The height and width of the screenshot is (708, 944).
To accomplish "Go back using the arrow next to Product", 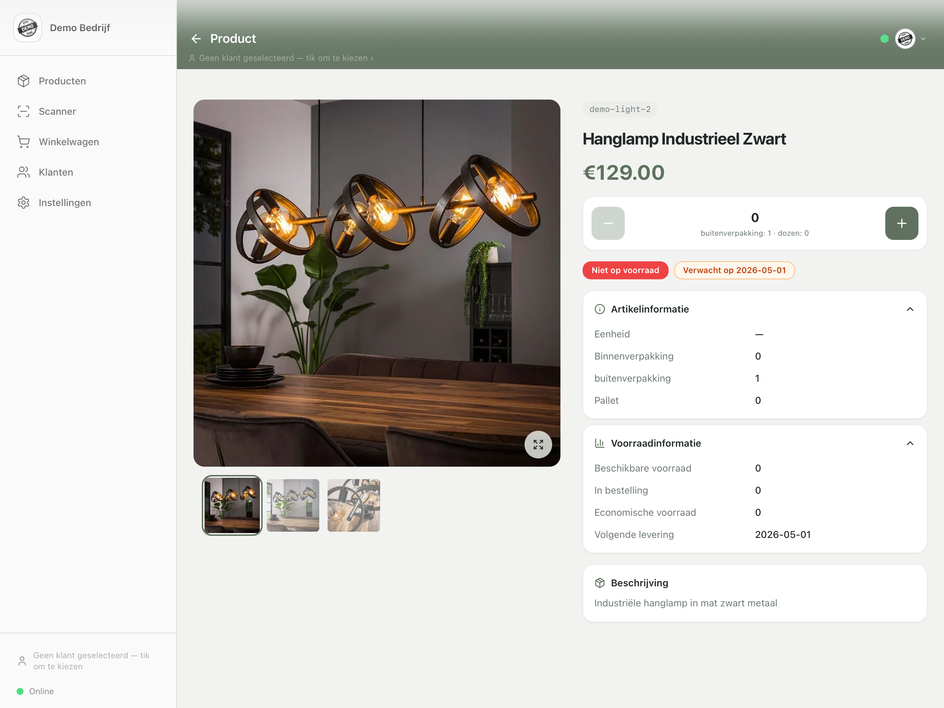I will point(196,39).
